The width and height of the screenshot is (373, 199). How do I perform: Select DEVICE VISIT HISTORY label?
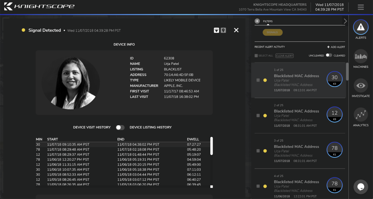92,127
